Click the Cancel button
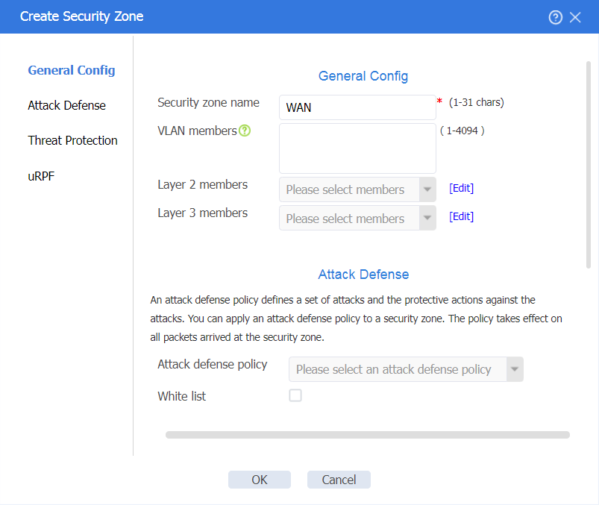This screenshot has height=505, width=599. tap(339, 480)
